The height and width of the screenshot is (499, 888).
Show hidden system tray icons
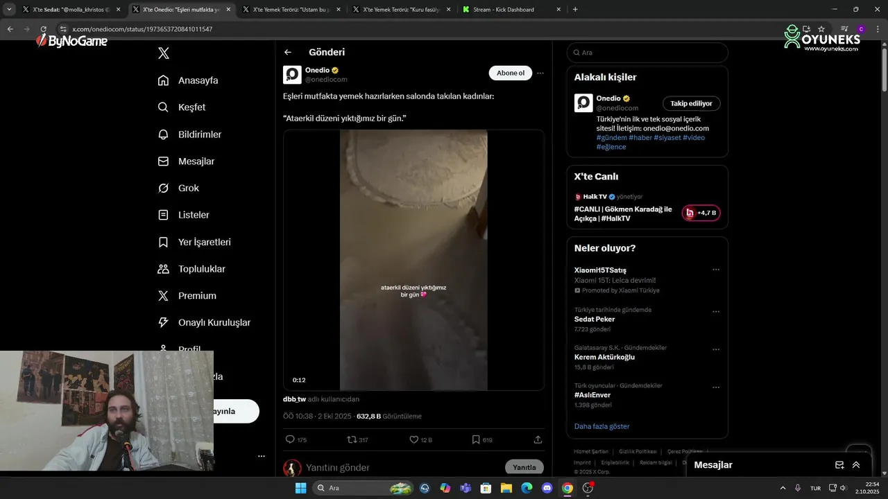783,488
